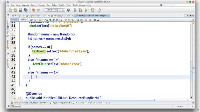Click the Open Project icon
This screenshot has width=200, height=112.
pyautogui.click(x=20, y=10)
